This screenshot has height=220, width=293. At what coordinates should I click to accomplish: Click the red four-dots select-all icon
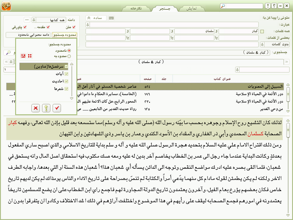(30, 56)
